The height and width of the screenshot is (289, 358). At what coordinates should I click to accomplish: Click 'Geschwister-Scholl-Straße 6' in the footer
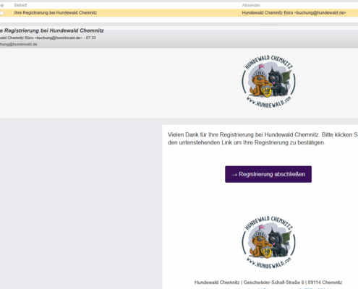[274, 282]
